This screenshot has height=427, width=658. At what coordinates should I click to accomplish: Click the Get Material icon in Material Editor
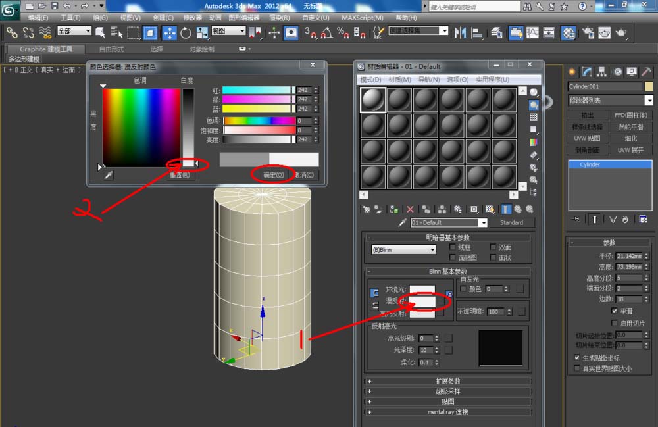[x=367, y=209]
